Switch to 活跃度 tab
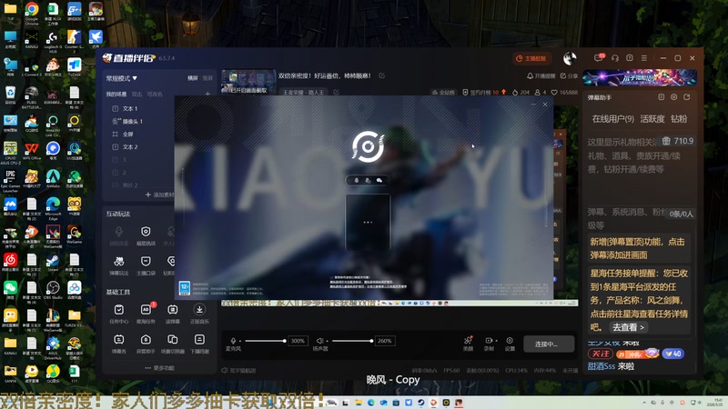 click(x=652, y=119)
